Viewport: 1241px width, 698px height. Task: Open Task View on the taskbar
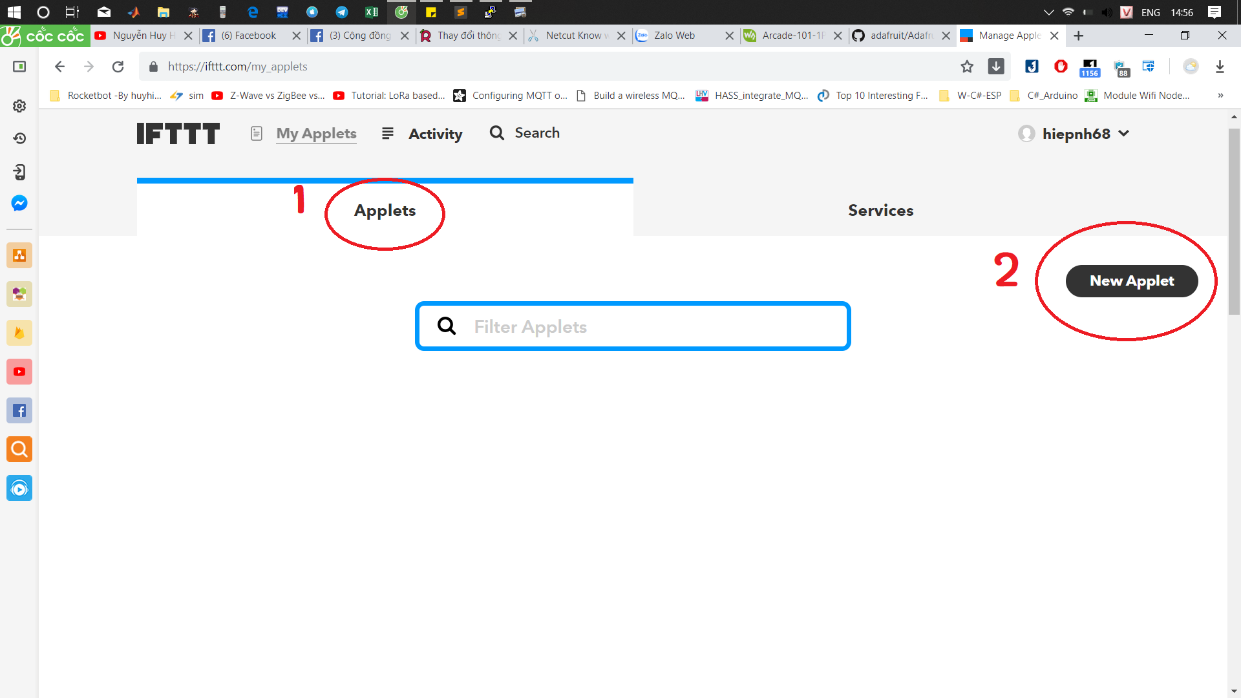72,12
